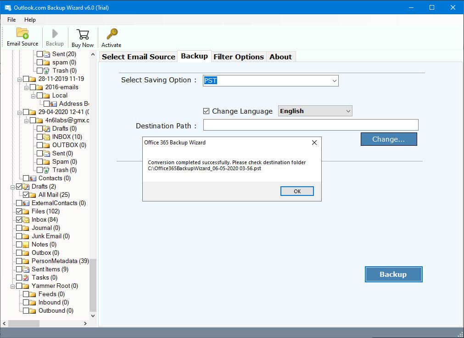Uncheck the Drafts (2) folder checkbox
Screen dimensions: 464x338
pyautogui.click(x=19, y=187)
